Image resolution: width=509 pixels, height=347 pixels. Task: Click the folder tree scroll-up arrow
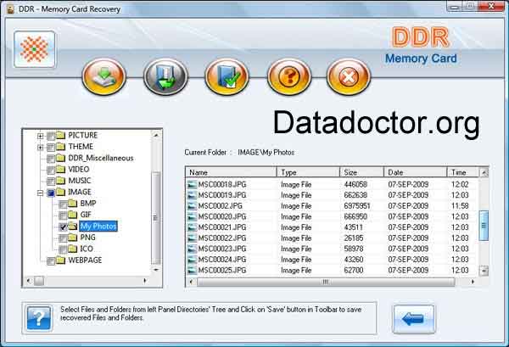click(x=156, y=135)
